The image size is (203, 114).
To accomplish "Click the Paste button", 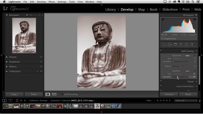I will 34,94.
